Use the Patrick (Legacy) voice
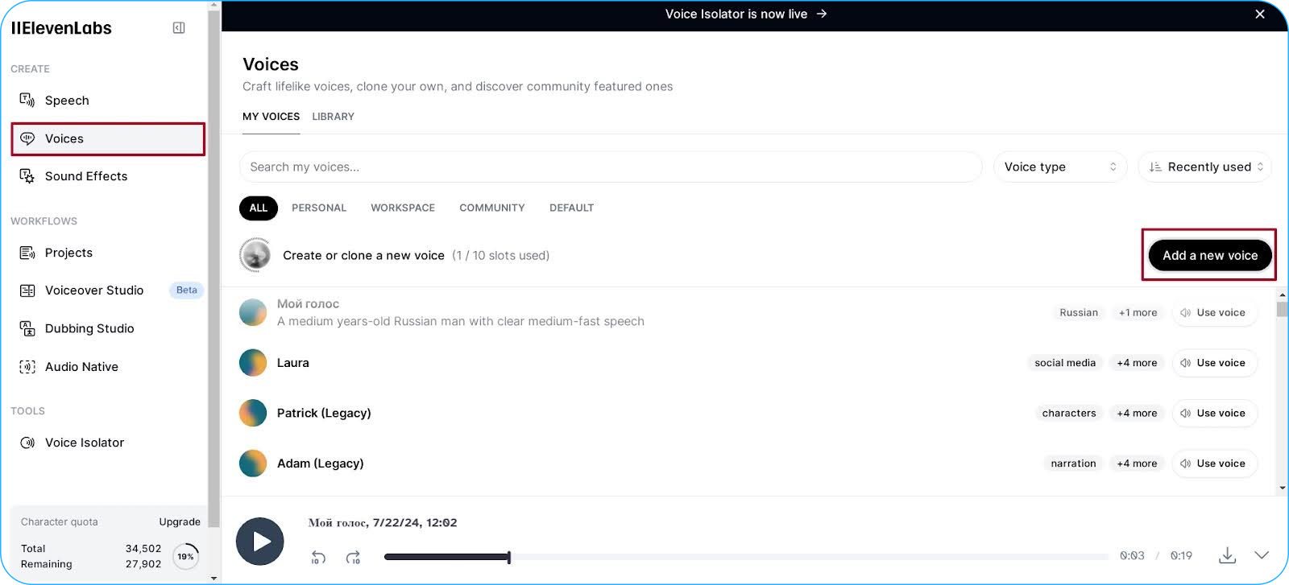The width and height of the screenshot is (1289, 585). (1215, 413)
